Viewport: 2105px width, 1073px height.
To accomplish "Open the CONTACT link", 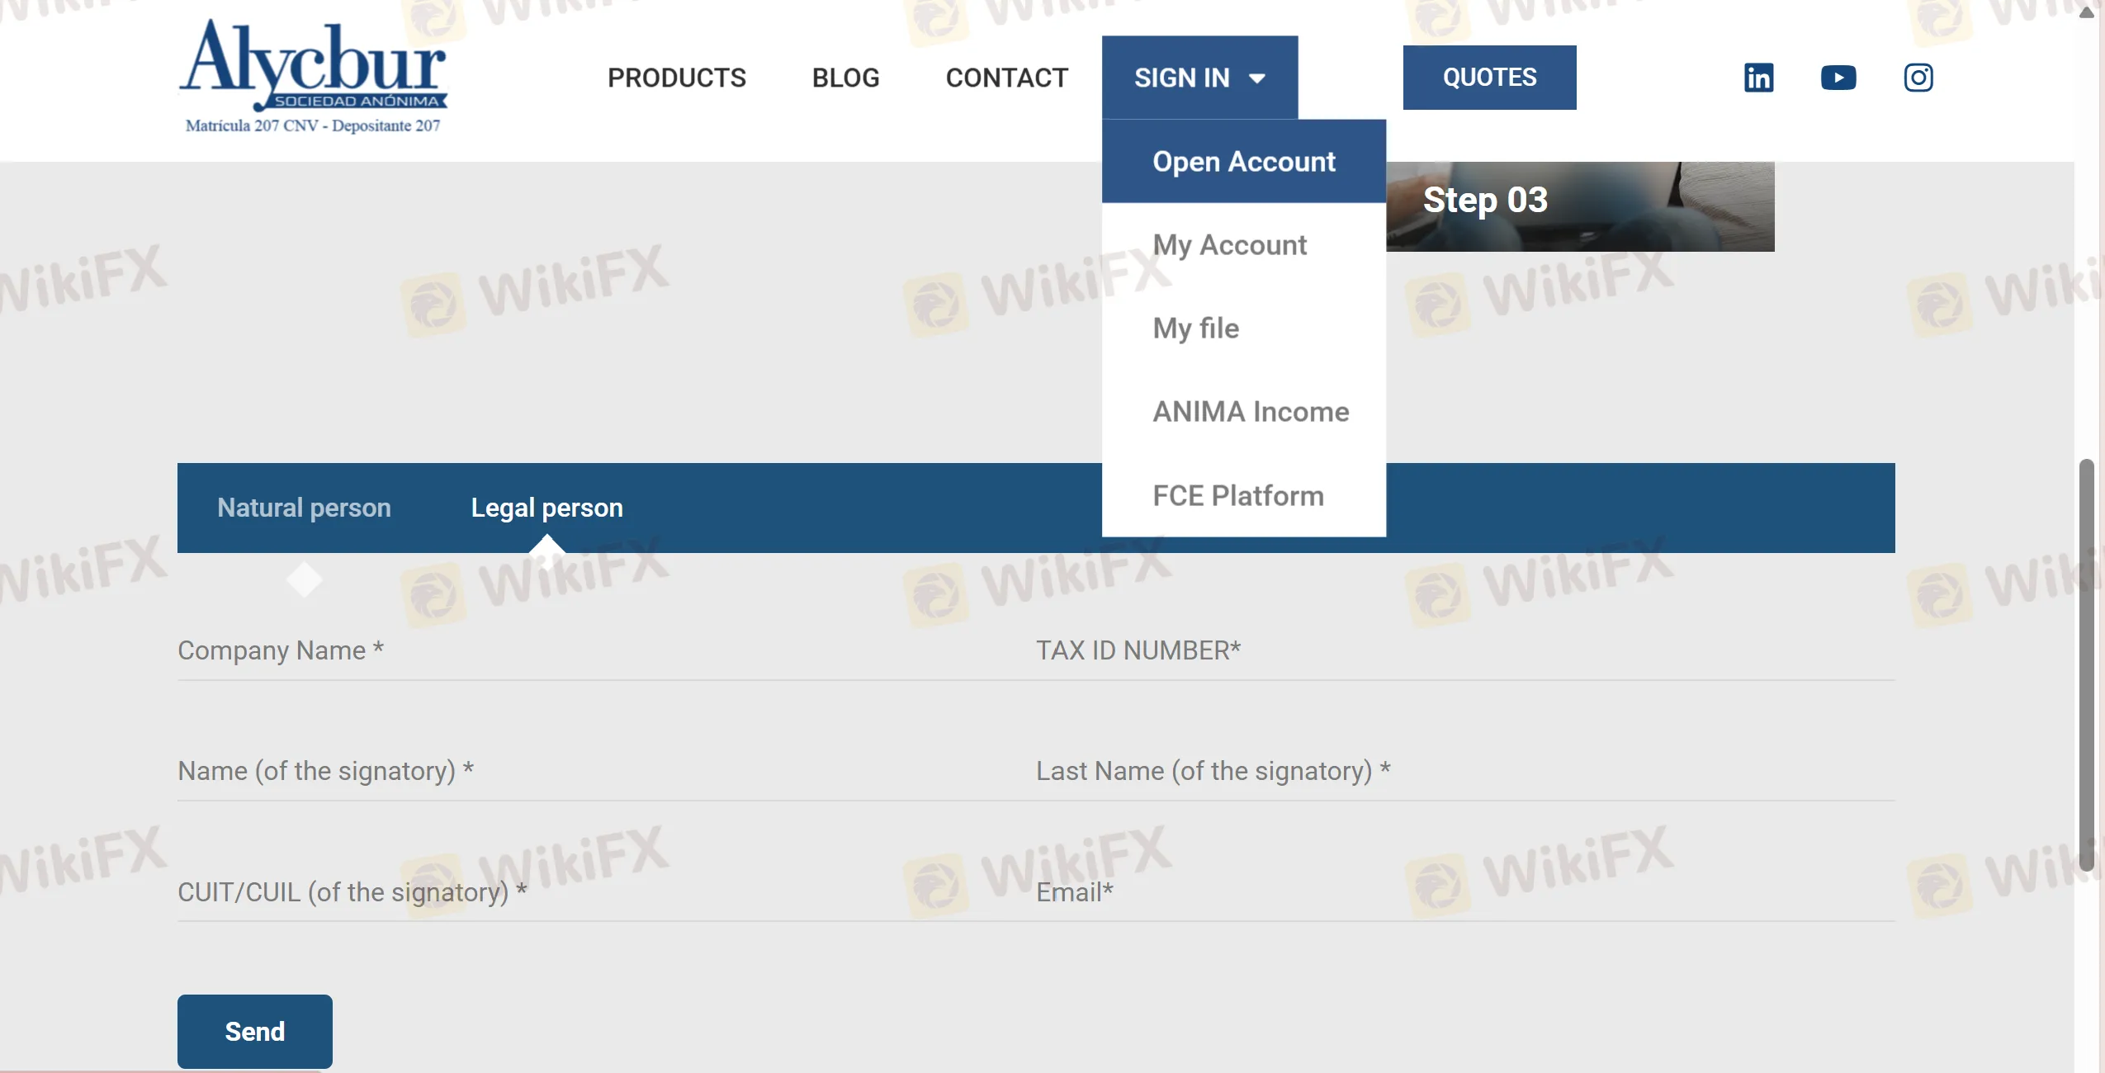I will 1006,78.
